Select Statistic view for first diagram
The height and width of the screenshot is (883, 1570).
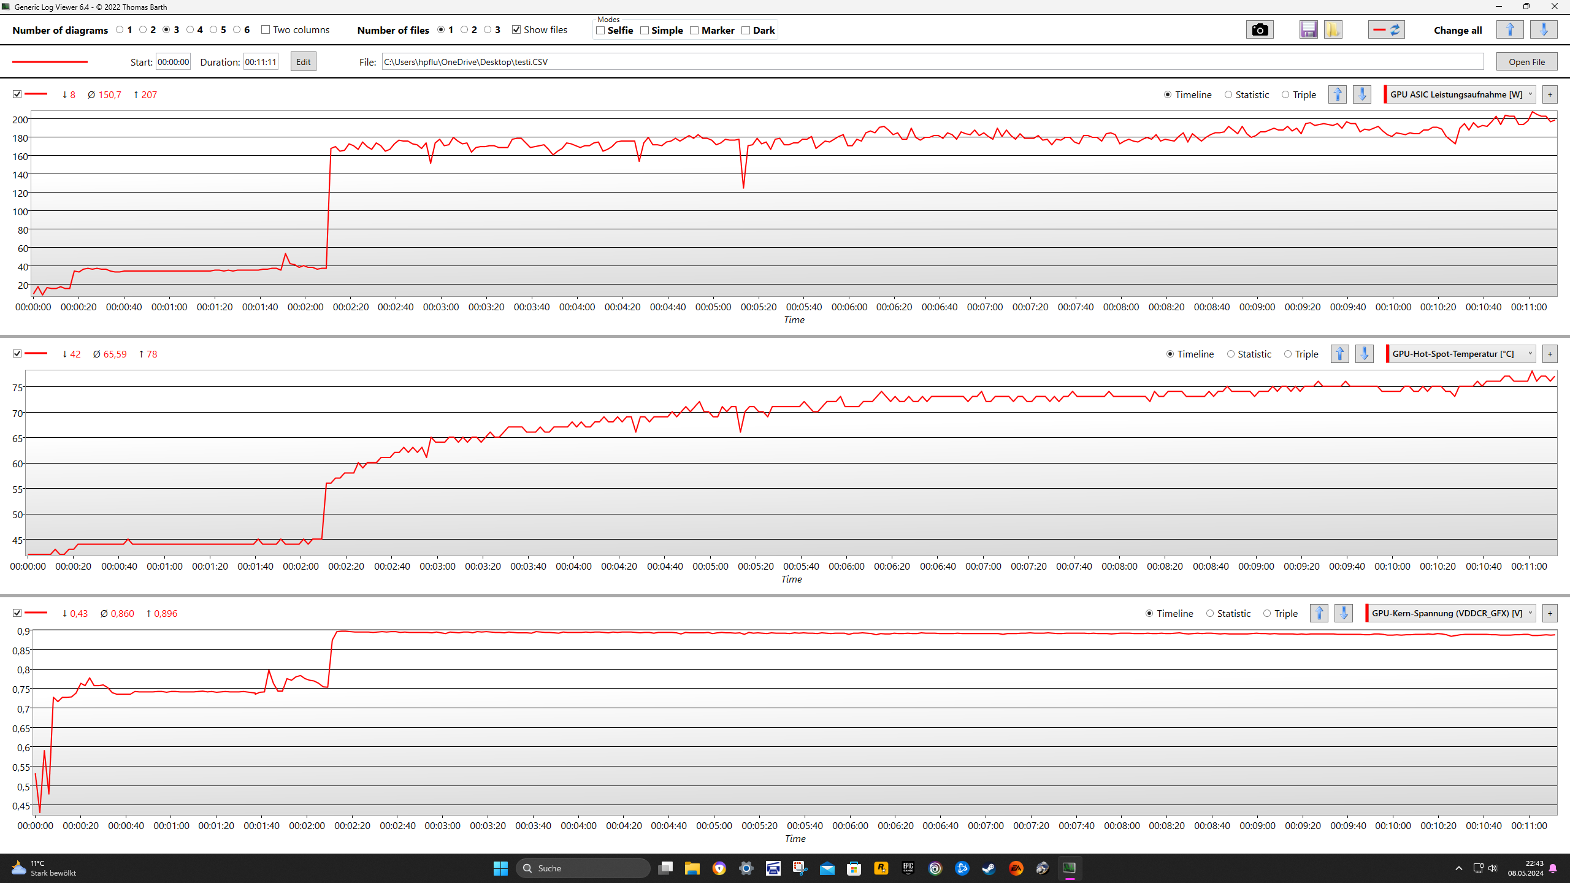[x=1228, y=94]
